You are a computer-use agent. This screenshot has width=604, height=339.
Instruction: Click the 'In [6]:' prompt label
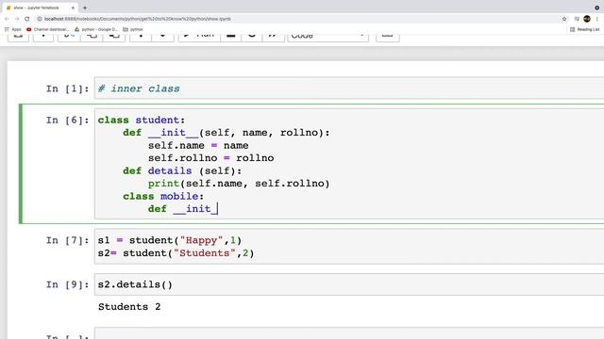coord(67,120)
